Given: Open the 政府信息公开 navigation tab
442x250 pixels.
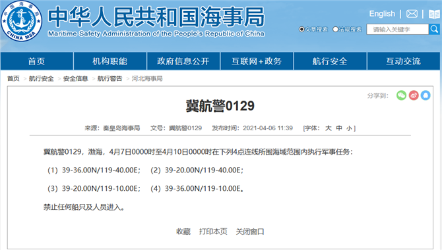Looking at the screenshot, I should (x=183, y=61).
